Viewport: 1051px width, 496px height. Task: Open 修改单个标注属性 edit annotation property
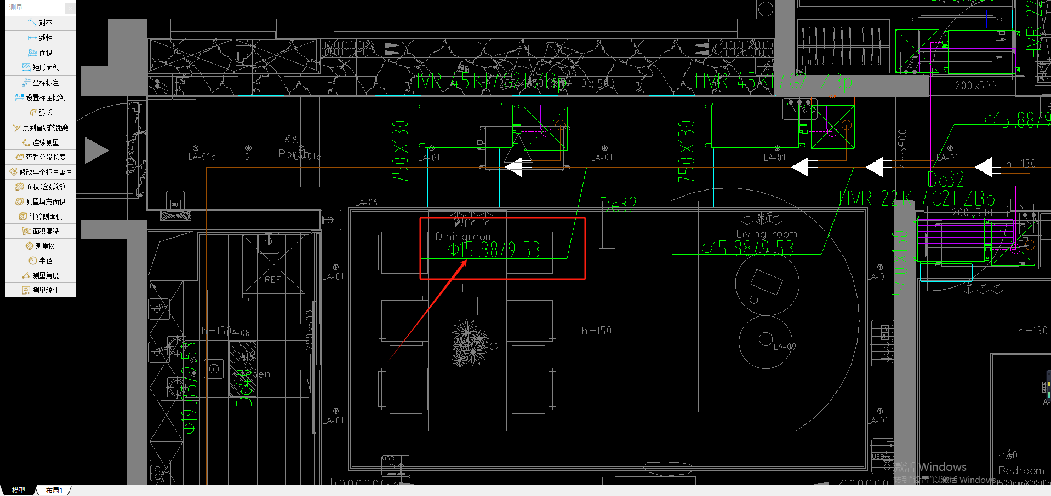coord(41,172)
